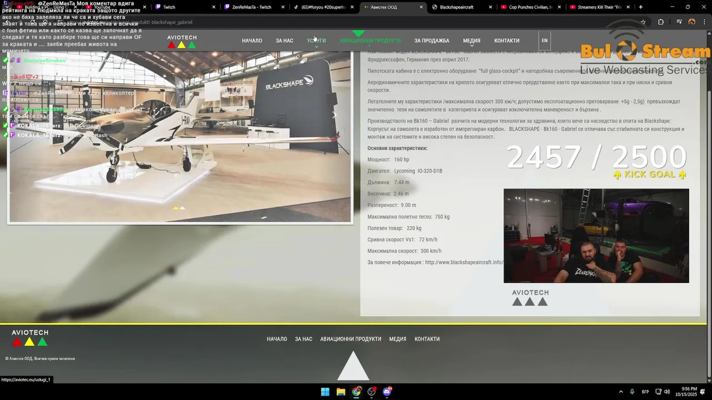Open Google Chrome from the taskbar
Image resolution: width=712 pixels, height=400 pixels.
pyautogui.click(x=356, y=392)
